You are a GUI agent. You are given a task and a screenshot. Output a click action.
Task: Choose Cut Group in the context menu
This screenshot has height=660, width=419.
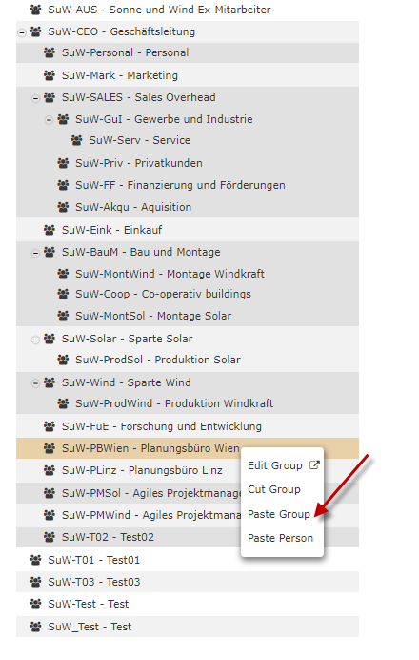tap(274, 489)
